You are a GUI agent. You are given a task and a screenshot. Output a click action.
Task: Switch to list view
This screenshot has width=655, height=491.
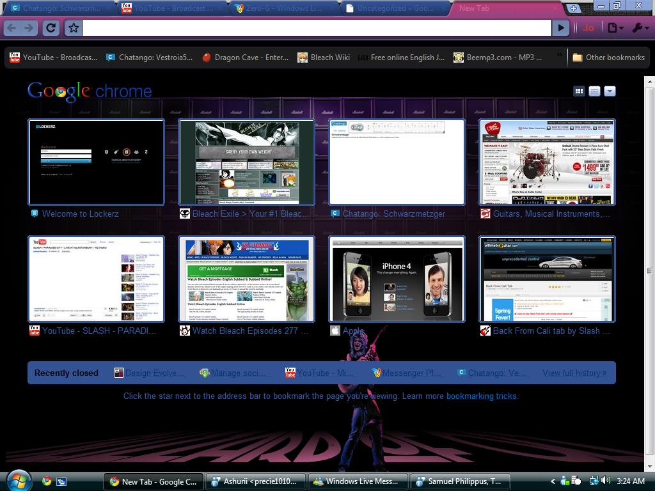(594, 91)
